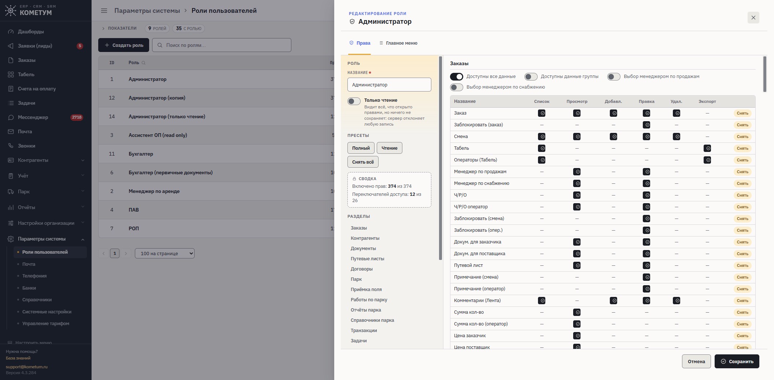This screenshot has width=774, height=380.
Task: Click the Звонки phone icon
Action: (11, 146)
